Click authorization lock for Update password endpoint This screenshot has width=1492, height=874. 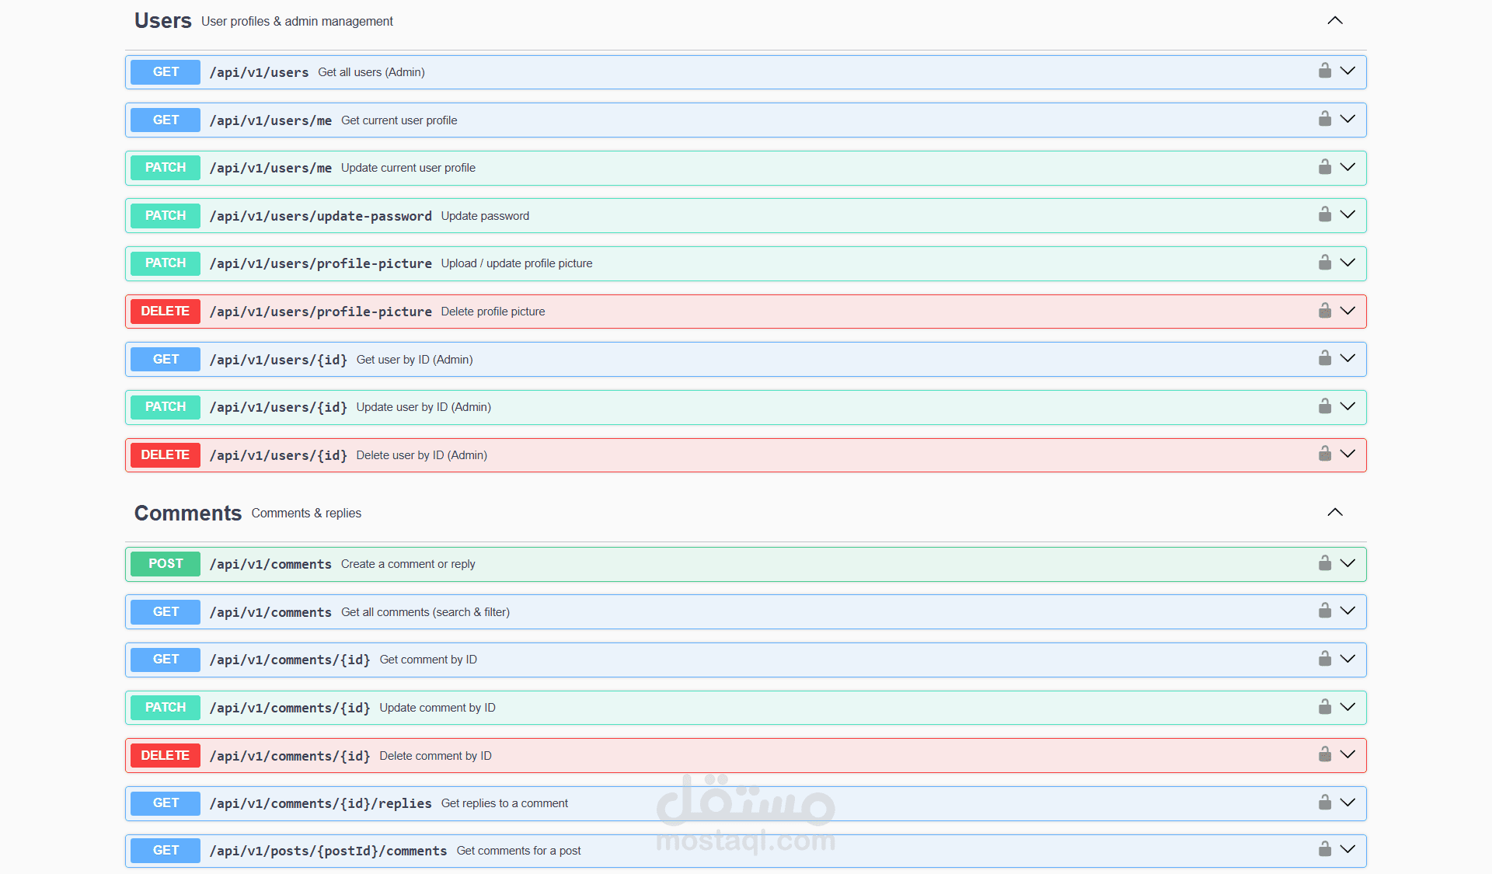pyautogui.click(x=1325, y=215)
